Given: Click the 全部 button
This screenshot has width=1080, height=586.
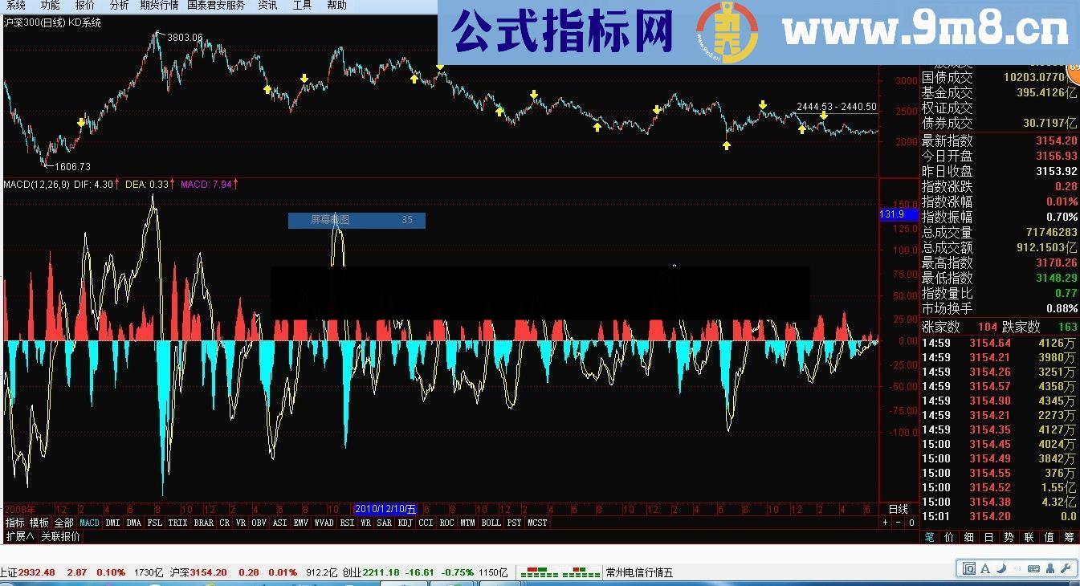Looking at the screenshot, I should pyautogui.click(x=64, y=523).
